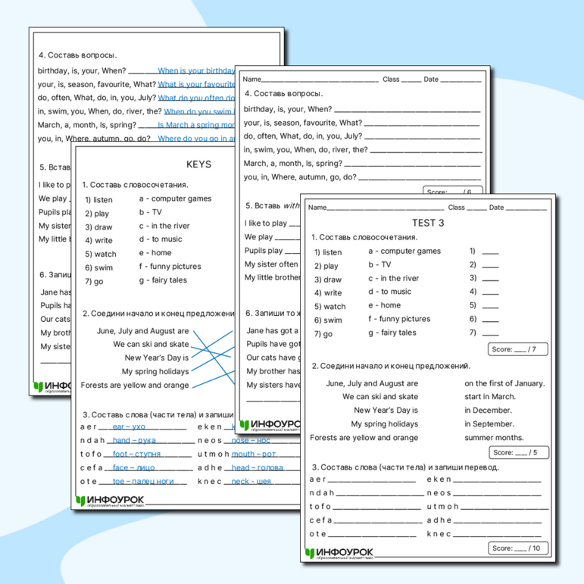Click the KEYS heading
The image size is (584, 584).
click(x=198, y=164)
